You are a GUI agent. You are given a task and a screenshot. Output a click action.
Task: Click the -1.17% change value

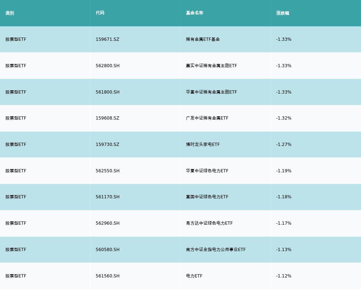tap(284, 223)
